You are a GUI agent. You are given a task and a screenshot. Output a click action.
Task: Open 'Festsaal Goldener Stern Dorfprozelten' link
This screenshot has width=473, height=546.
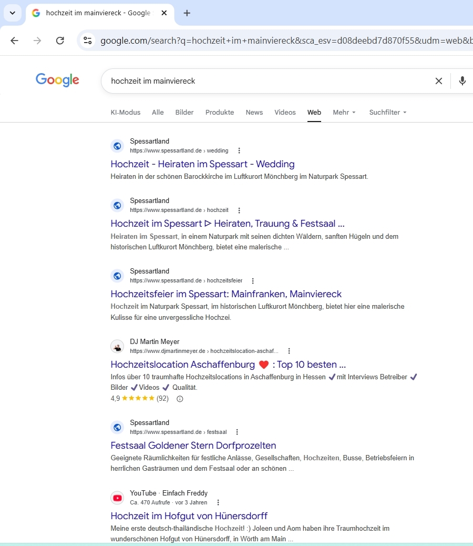tap(193, 446)
